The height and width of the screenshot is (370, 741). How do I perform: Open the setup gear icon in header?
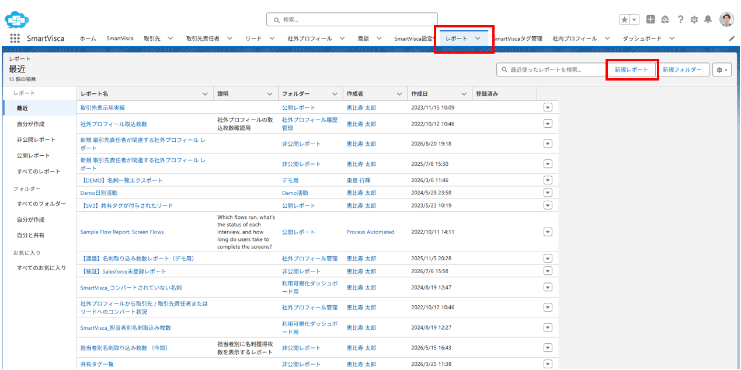tap(694, 20)
